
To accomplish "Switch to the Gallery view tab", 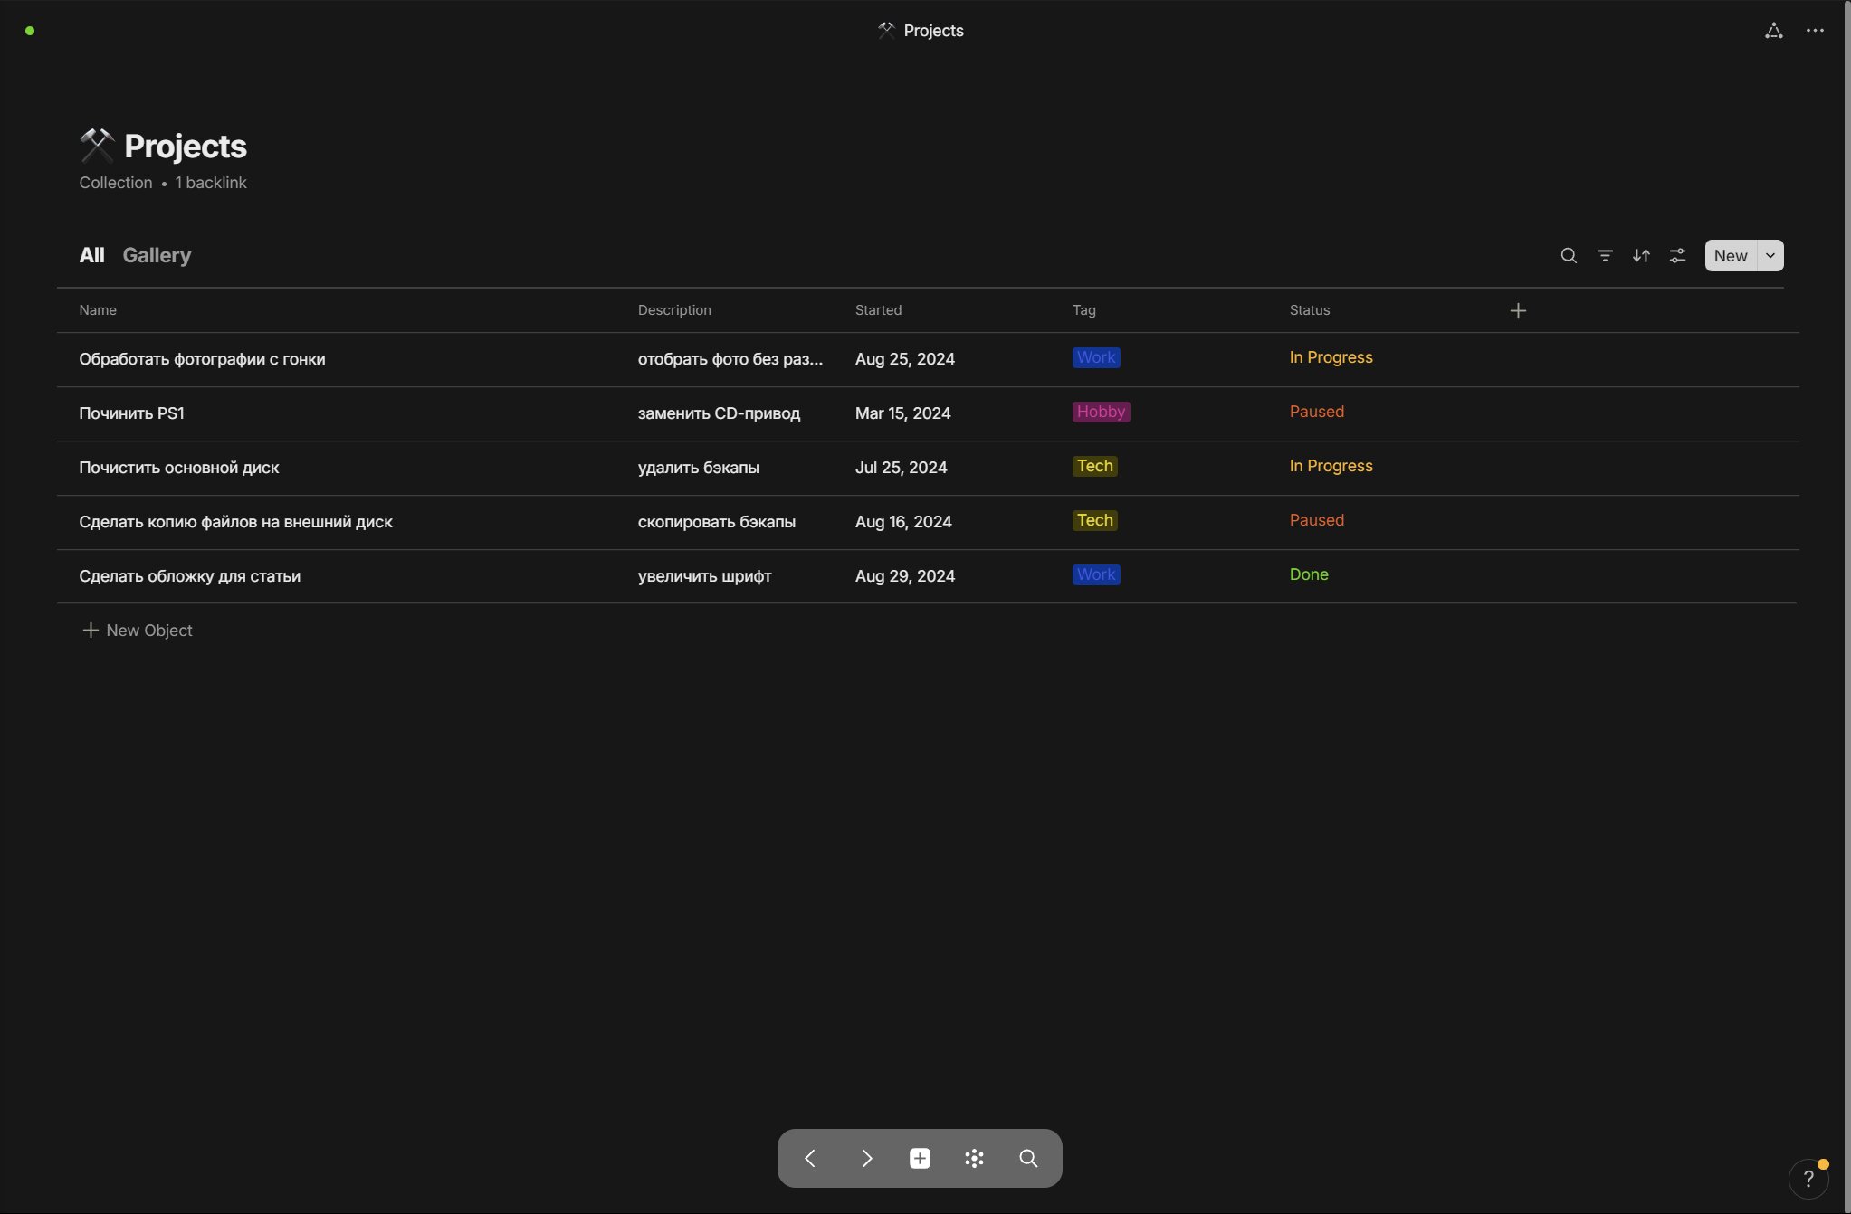I will click(157, 255).
